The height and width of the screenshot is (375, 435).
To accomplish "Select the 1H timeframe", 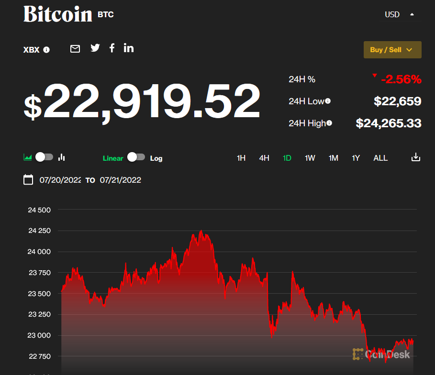I will [241, 158].
